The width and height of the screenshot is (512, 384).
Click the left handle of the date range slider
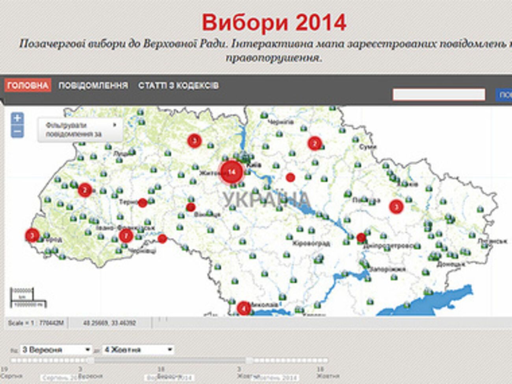[90, 360]
